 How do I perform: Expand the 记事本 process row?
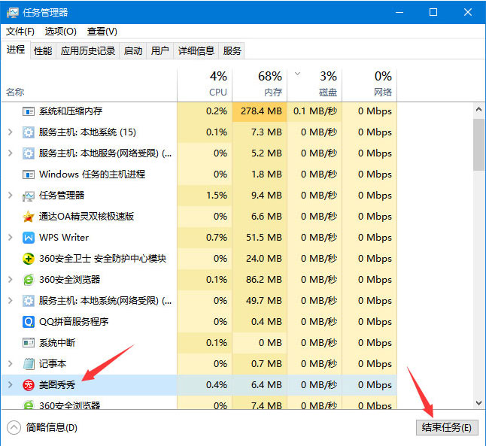[11, 364]
